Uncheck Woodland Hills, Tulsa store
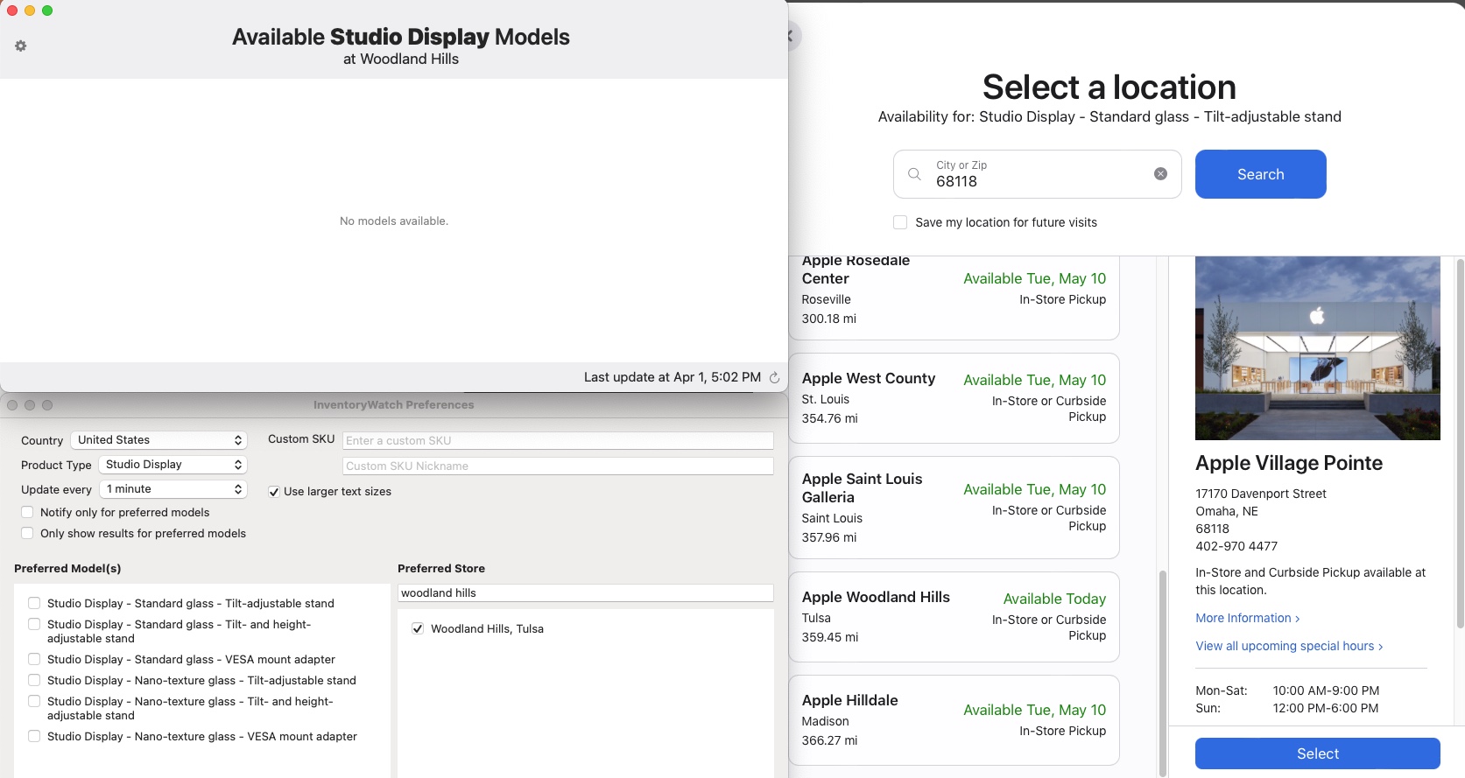Image resolution: width=1465 pixels, height=778 pixels. [x=418, y=628]
